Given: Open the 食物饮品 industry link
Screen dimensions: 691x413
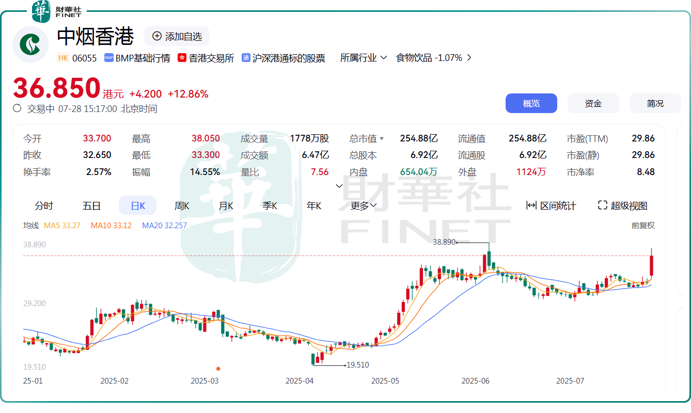Looking at the screenshot, I should [429, 58].
